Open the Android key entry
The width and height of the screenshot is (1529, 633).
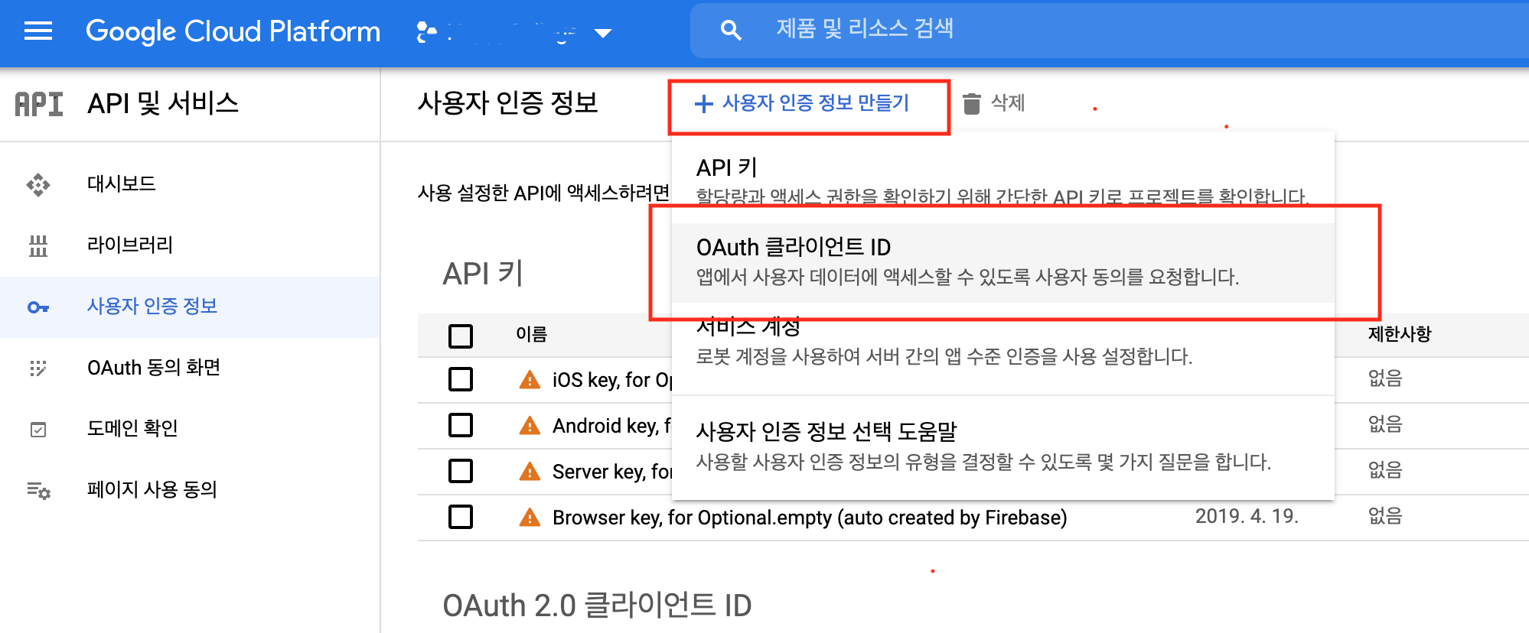pos(612,426)
